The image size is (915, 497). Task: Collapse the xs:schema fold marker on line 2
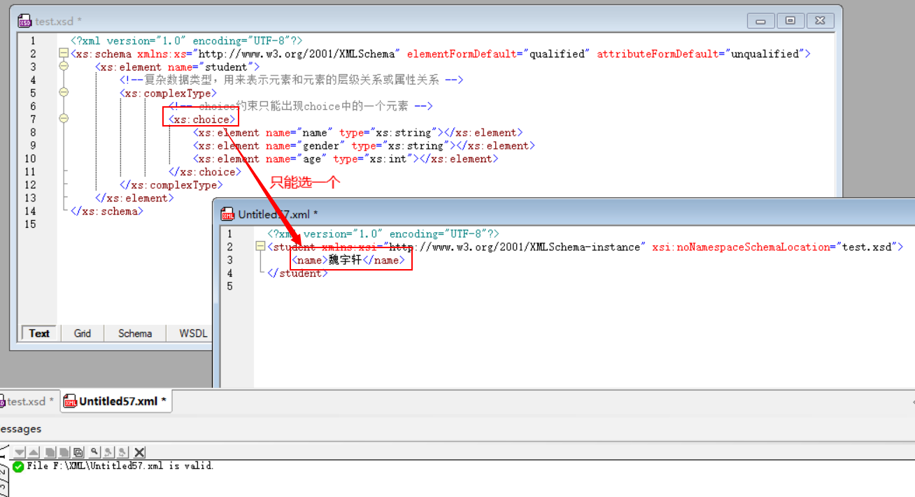click(x=64, y=53)
